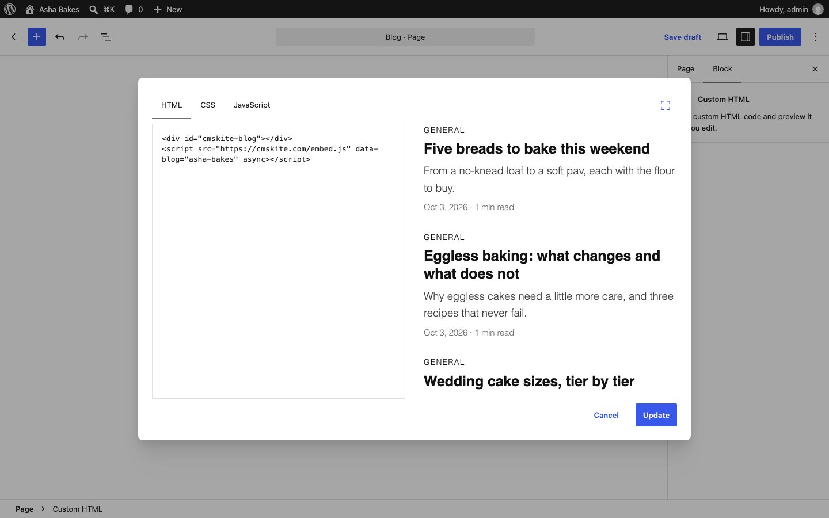Cancel the HTML edit dialog
The height and width of the screenshot is (518, 829).
606,415
